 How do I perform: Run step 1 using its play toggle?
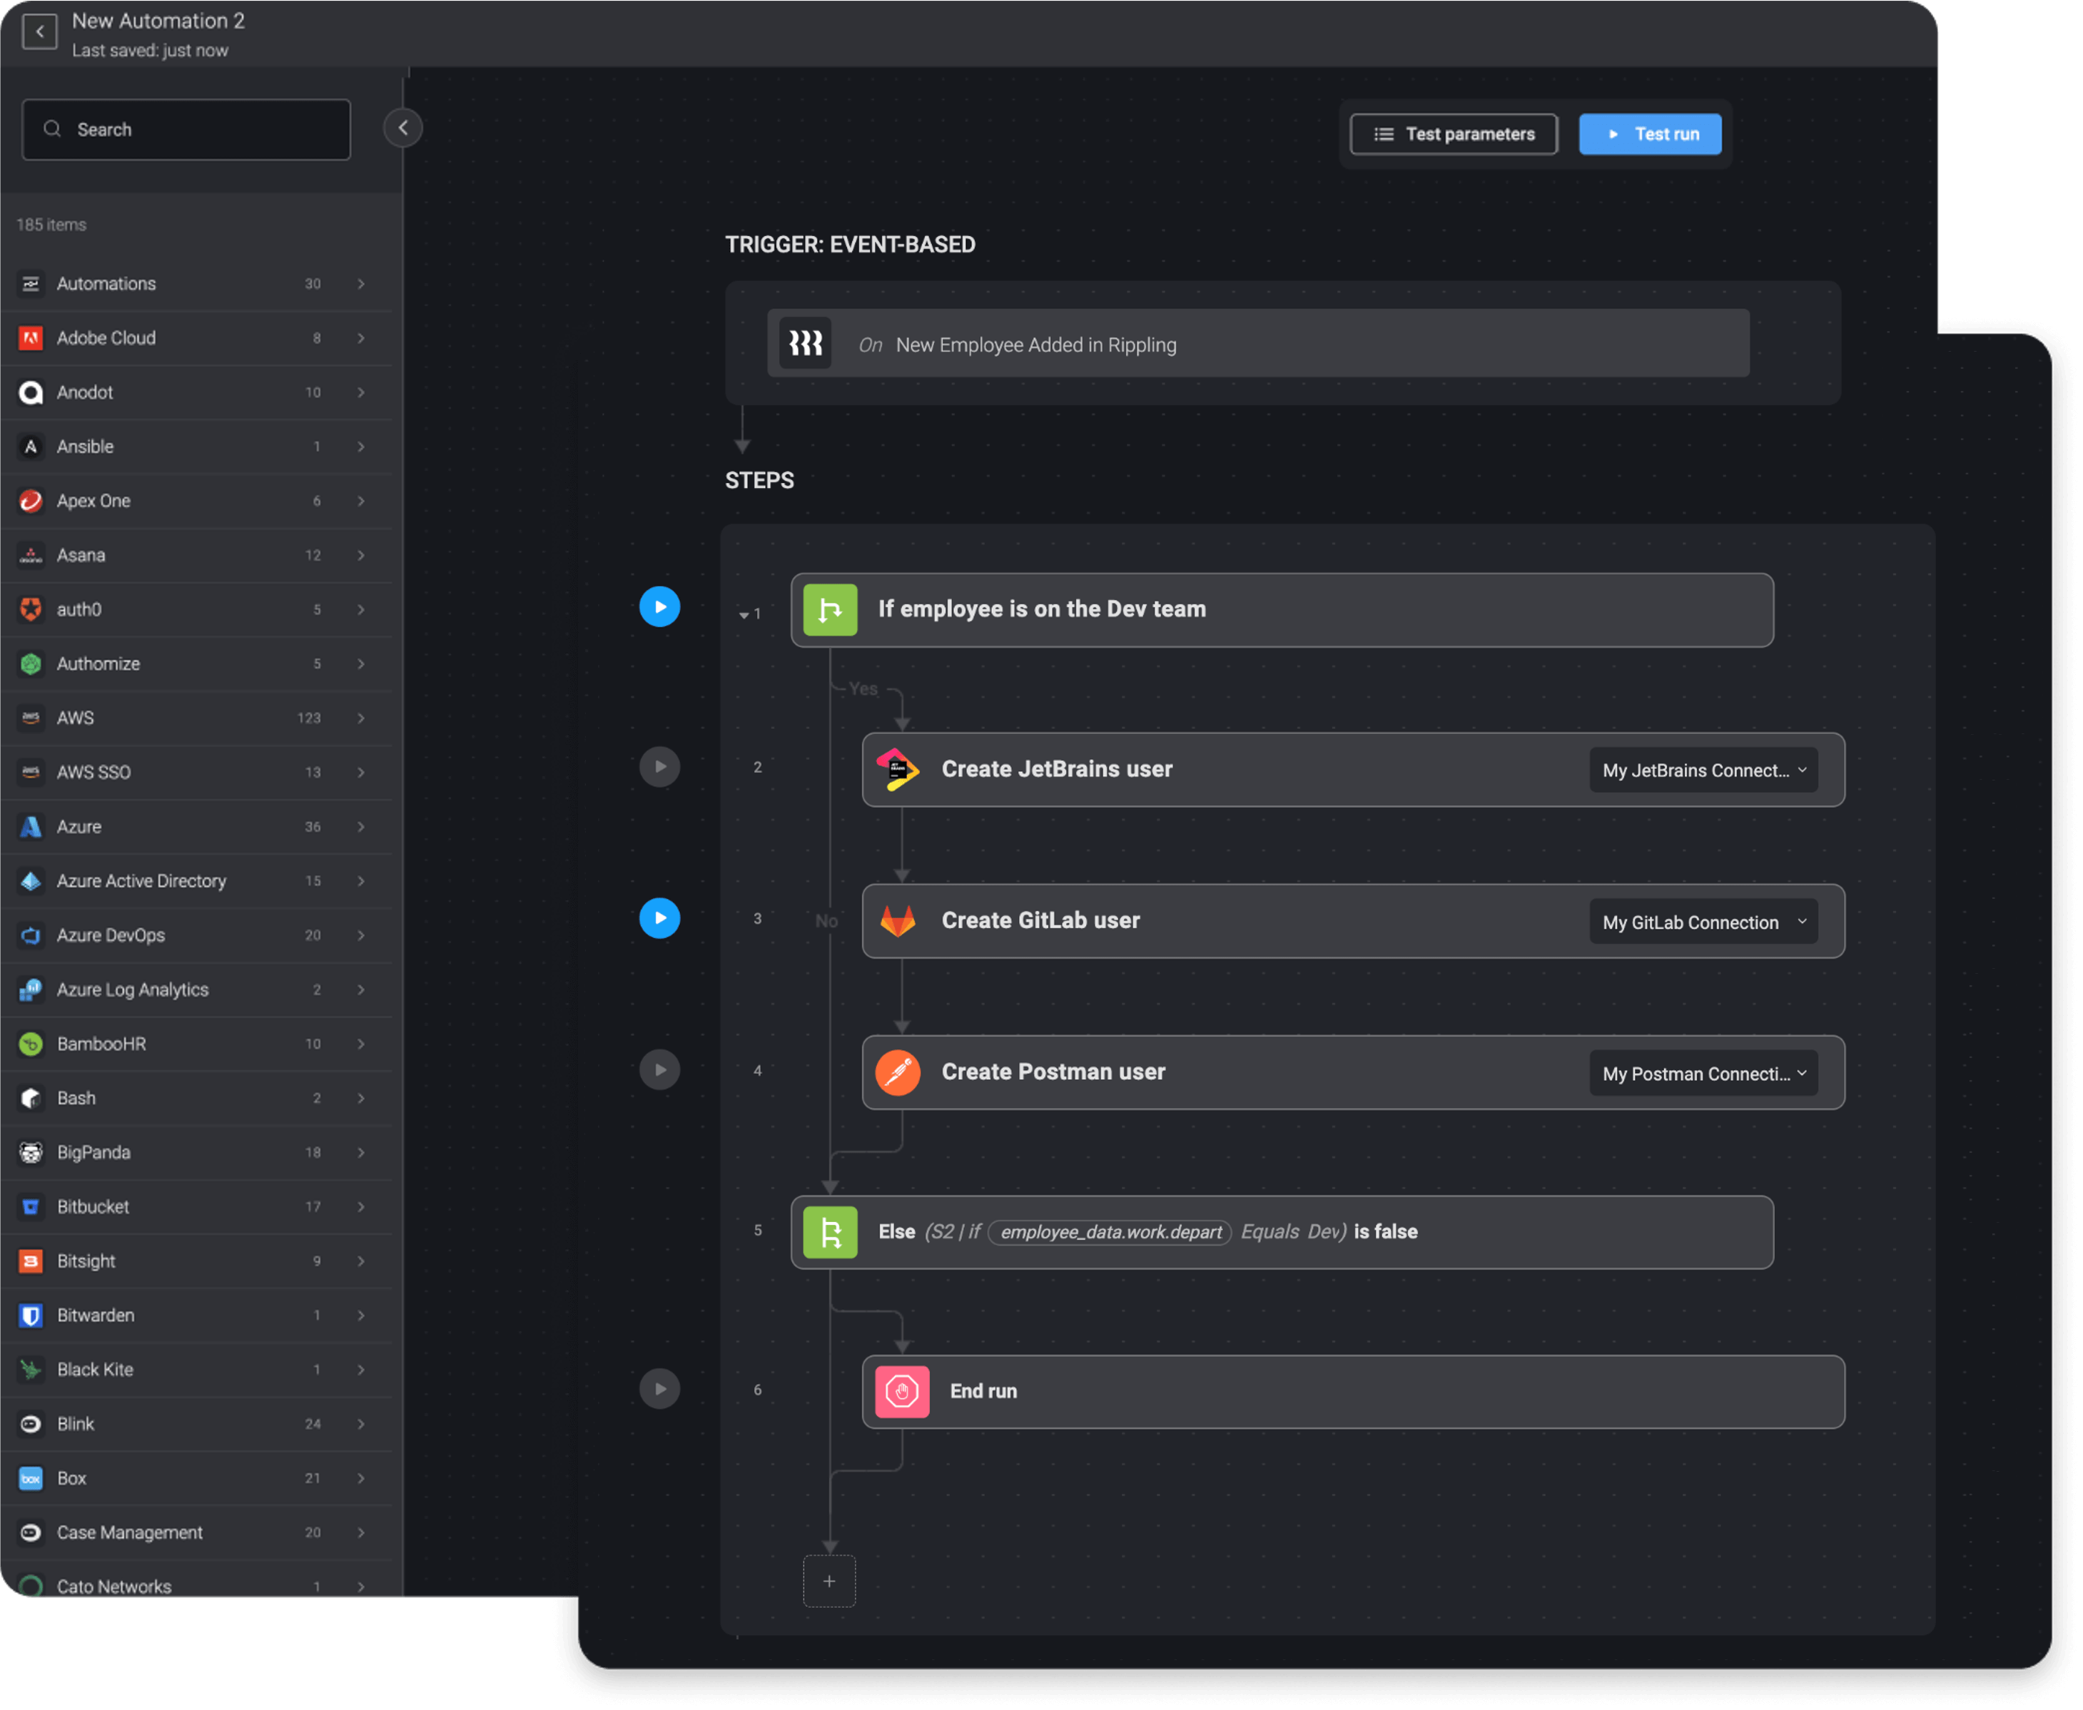tap(659, 607)
